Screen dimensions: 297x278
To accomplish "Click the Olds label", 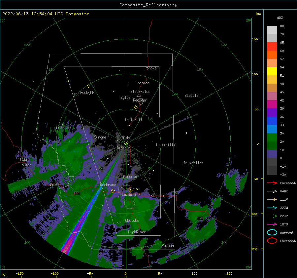I will pyautogui.click(x=126, y=138).
